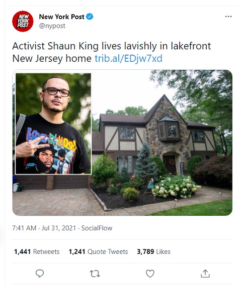The image size is (239, 286).
Task: Click the garage area of house photo
Action: (x=51, y=182)
